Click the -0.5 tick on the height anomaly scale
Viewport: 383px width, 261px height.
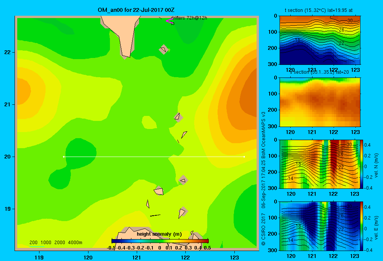[x=111, y=248]
